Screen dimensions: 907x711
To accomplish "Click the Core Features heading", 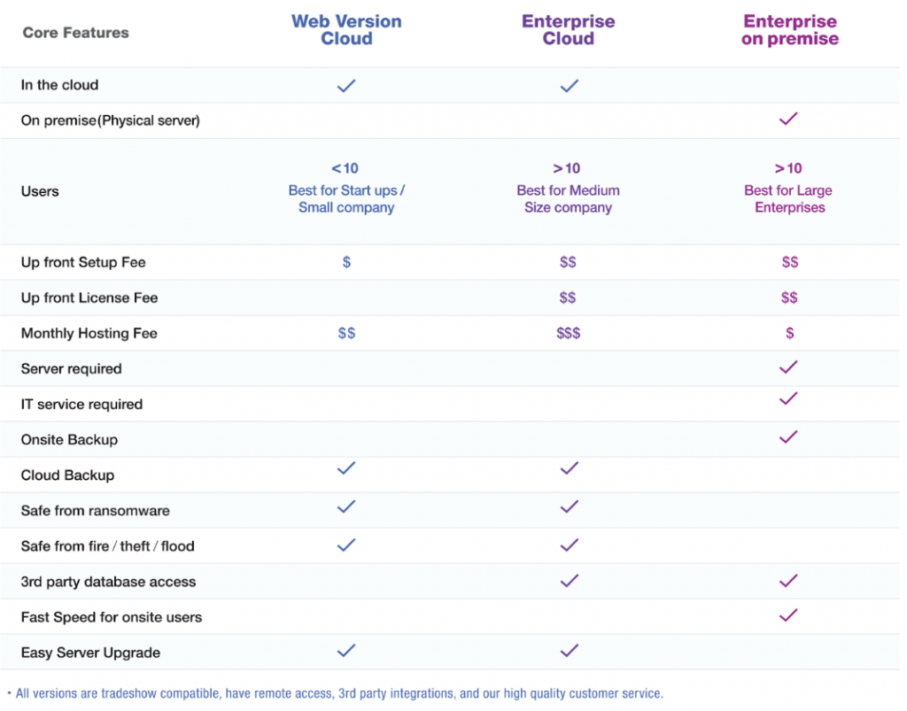I will tap(76, 33).
